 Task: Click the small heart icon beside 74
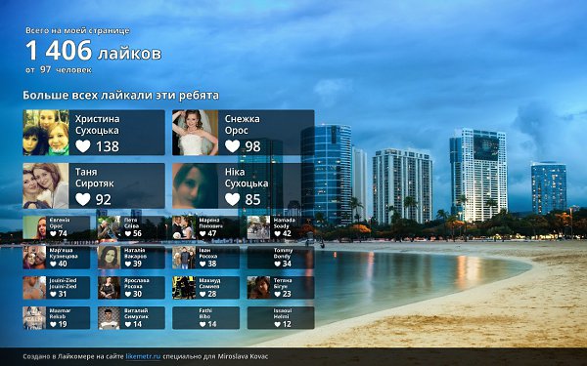coord(53,233)
